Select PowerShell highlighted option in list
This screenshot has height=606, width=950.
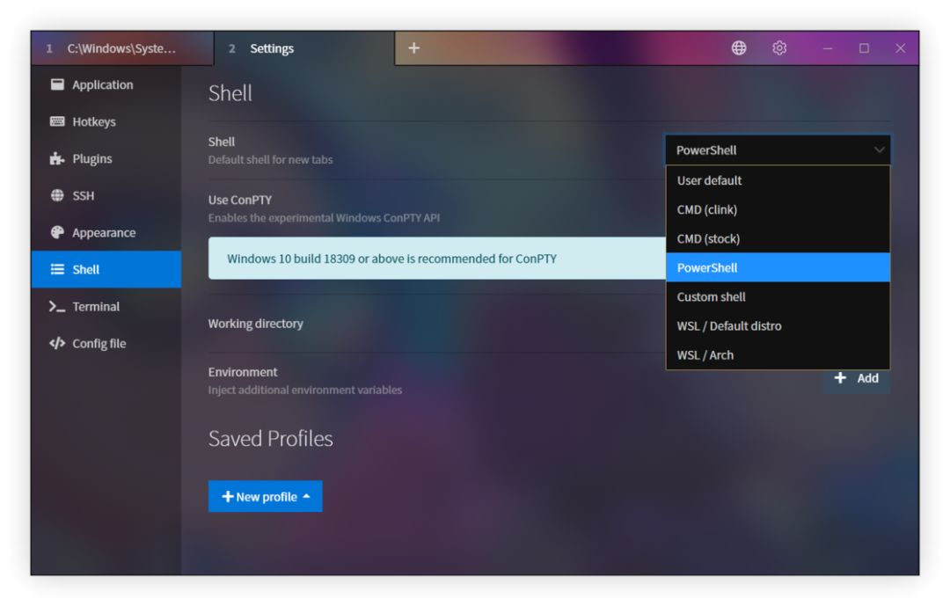778,268
